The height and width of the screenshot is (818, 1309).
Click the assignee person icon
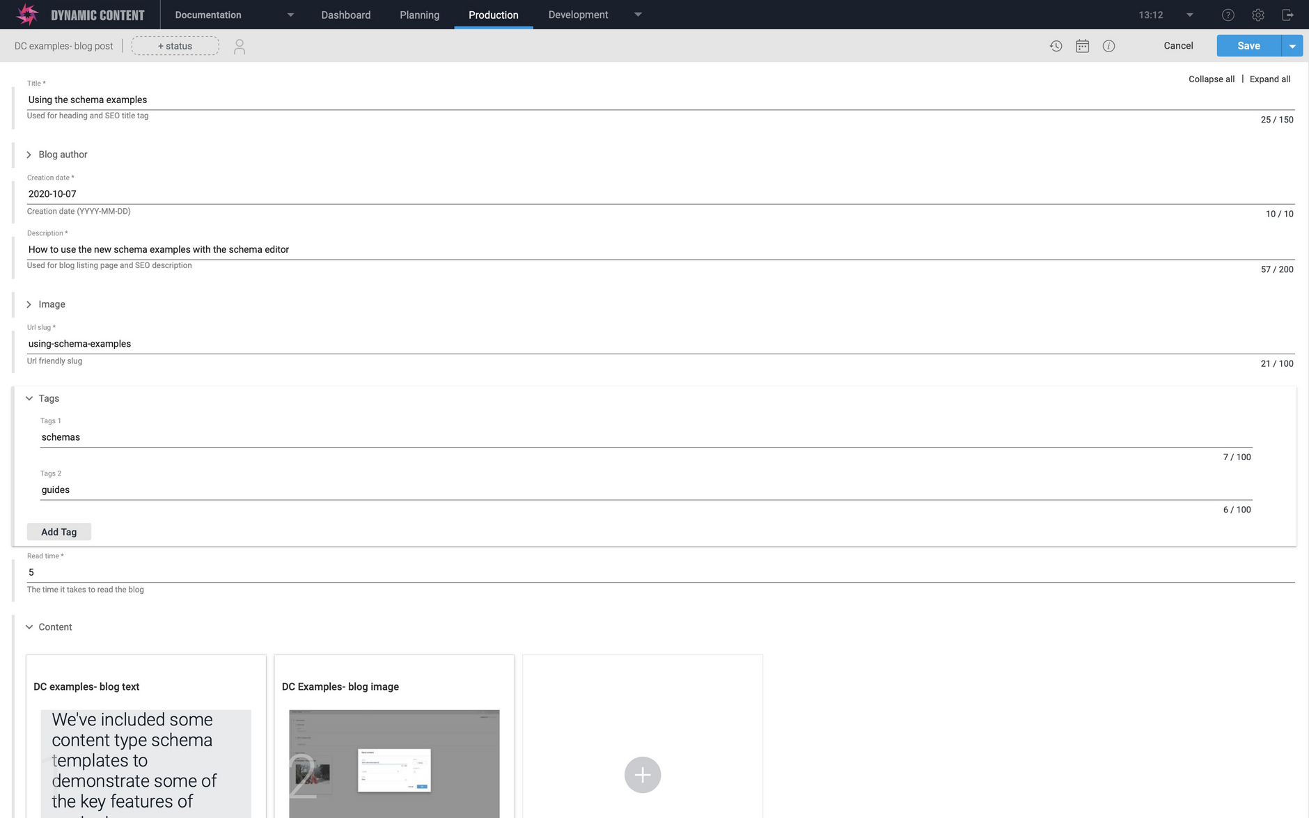point(240,47)
